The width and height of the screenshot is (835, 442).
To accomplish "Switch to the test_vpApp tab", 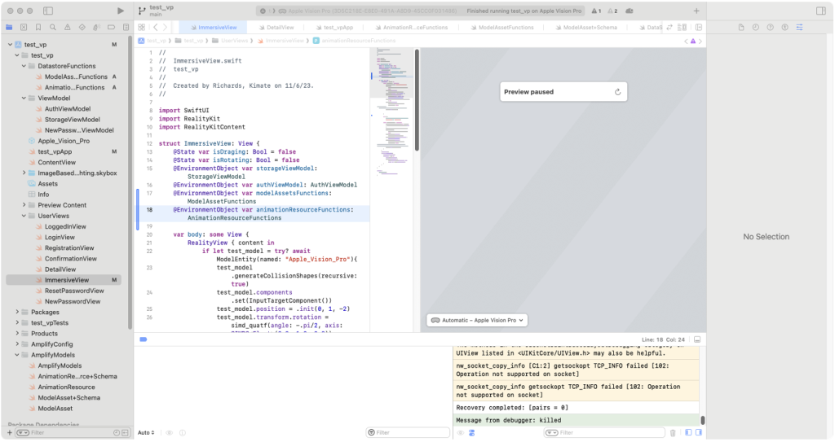I will coord(334,27).
